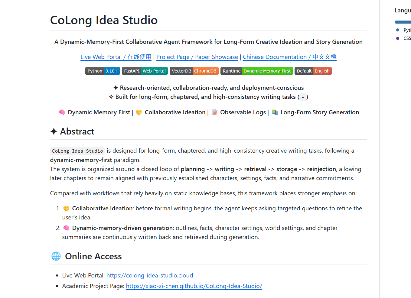411x298 pixels.
Task: Open the Live Web Portal link
Action: pyautogui.click(x=116, y=57)
